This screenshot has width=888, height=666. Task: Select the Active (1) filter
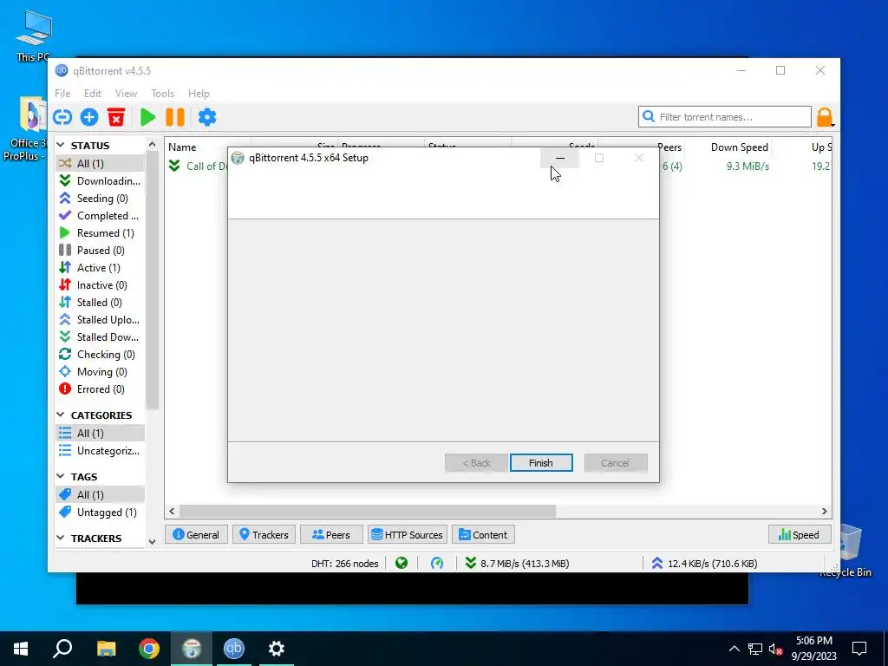click(x=100, y=268)
